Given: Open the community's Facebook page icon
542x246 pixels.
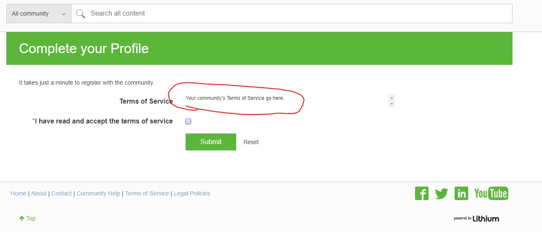Looking at the screenshot, I should 421,193.
